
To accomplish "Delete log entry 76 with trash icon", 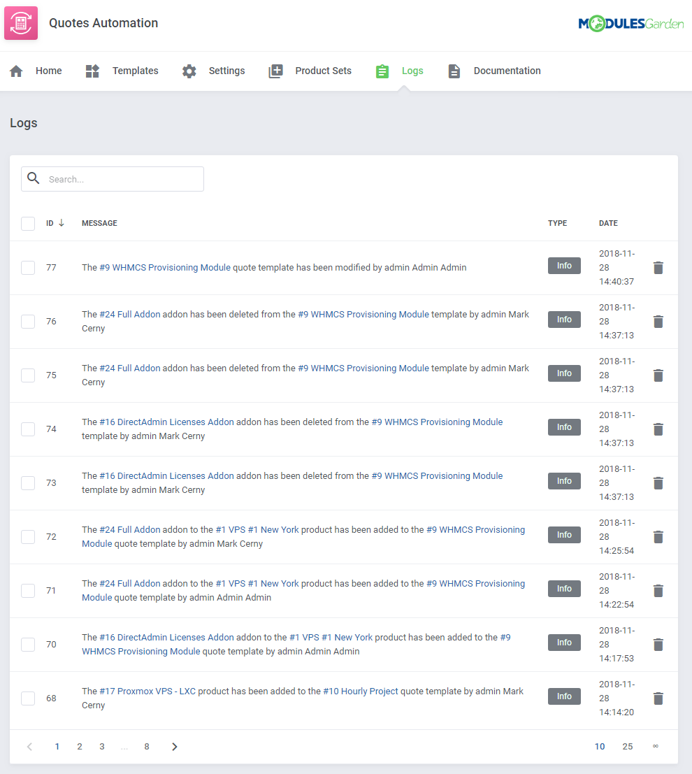I will 658,322.
